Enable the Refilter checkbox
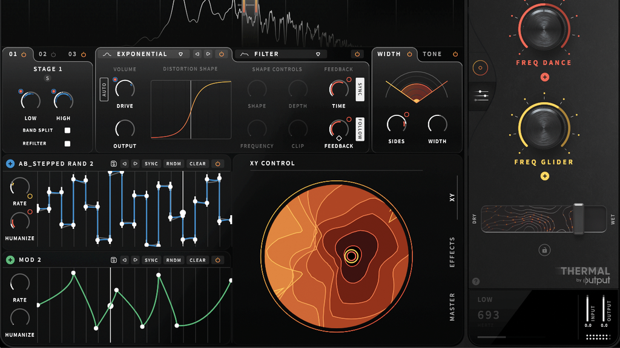620x348 pixels. point(67,144)
